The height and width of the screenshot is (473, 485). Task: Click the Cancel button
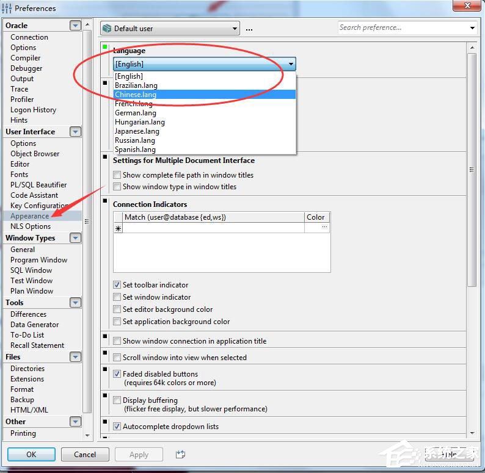(x=85, y=454)
